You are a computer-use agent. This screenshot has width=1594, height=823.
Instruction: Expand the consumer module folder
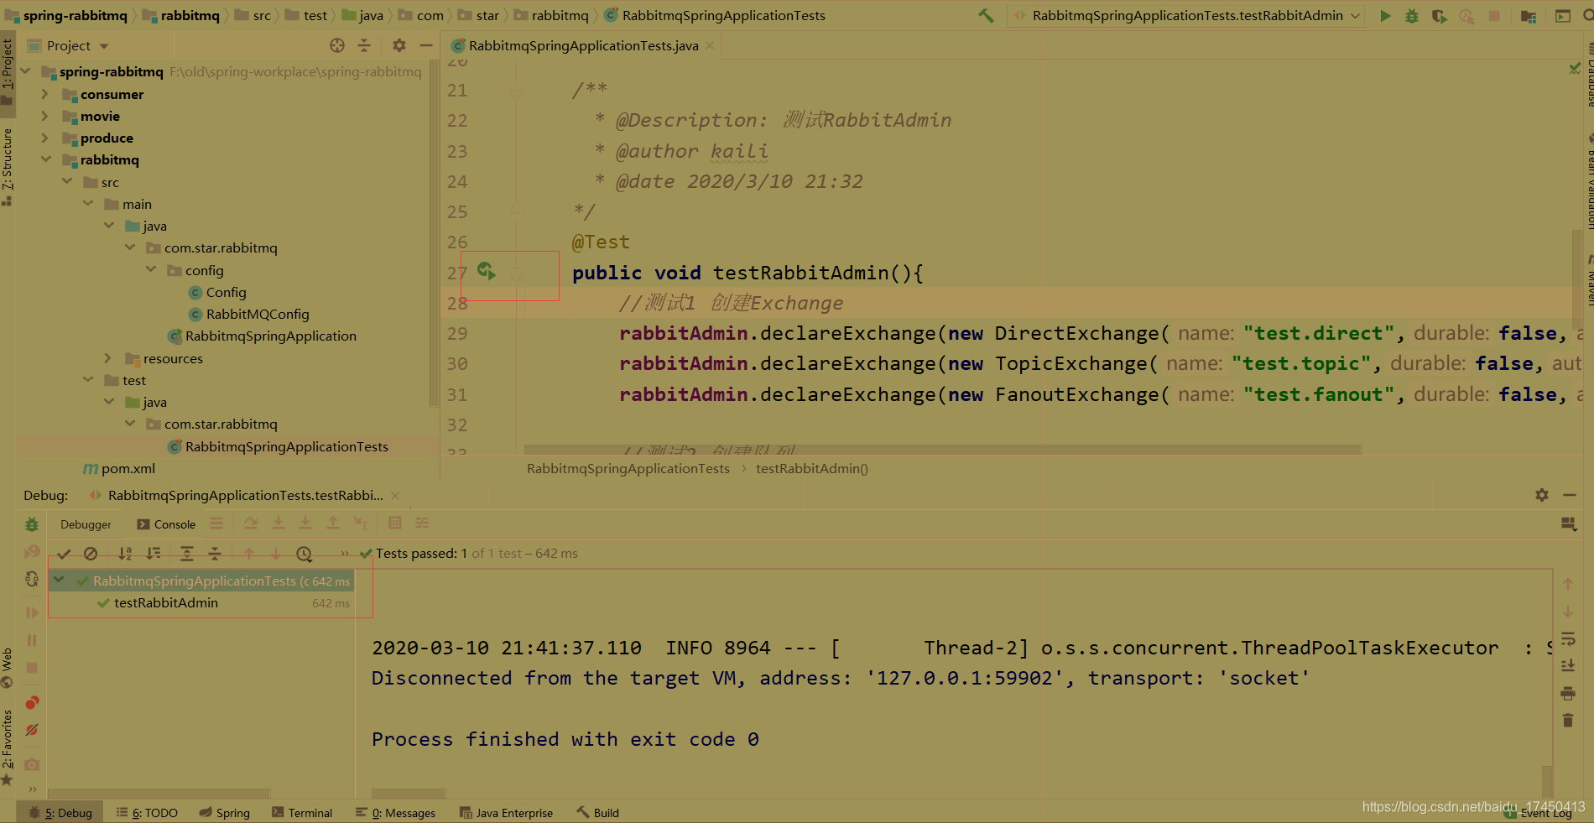pyautogui.click(x=45, y=94)
